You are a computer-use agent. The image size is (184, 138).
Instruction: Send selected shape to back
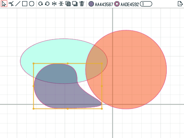[x=75, y=4]
